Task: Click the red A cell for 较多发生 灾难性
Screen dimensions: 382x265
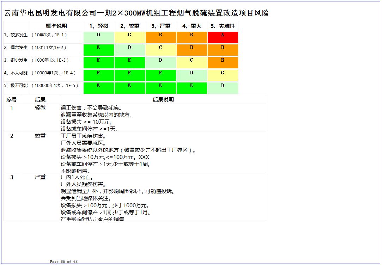Action: point(223,37)
